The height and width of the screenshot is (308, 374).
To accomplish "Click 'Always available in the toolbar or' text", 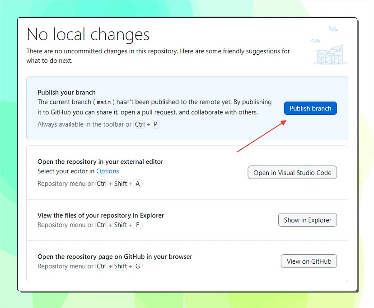I will pos(84,124).
